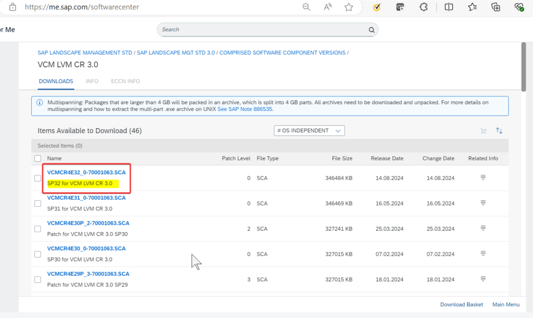Click the yellow Norton checkmark extension icon

377,7
